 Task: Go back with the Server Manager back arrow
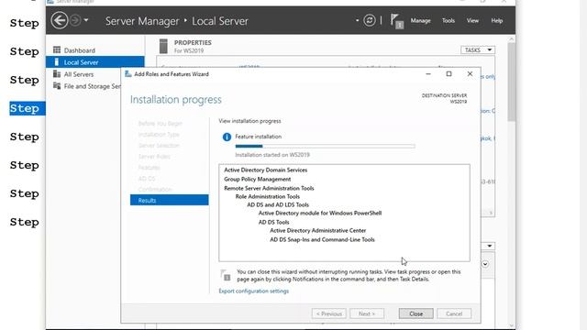tap(60, 20)
